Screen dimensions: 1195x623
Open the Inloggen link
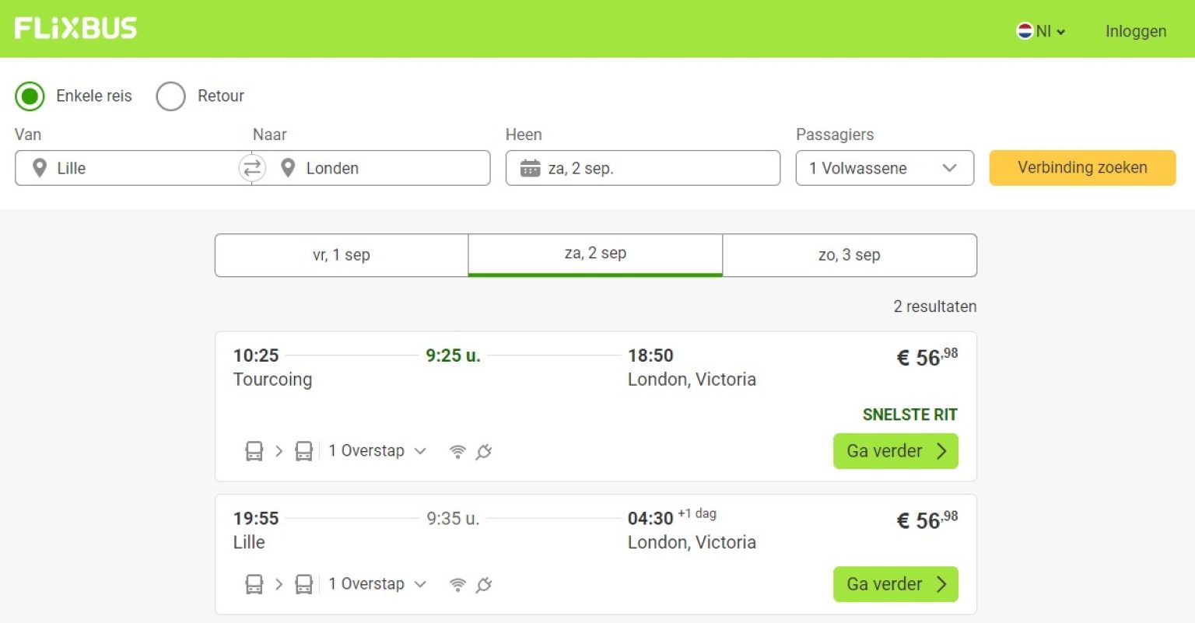1135,31
